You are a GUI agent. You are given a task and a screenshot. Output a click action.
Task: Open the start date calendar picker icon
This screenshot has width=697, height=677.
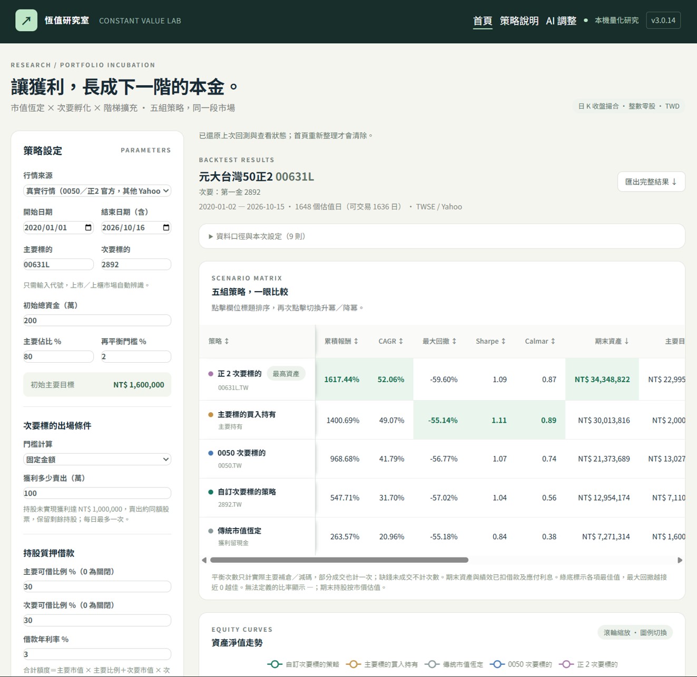[88, 227]
